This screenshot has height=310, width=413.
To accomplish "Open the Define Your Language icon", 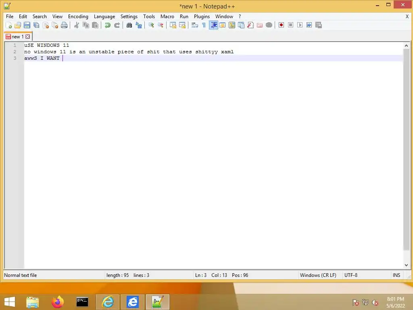I will coord(223,25).
